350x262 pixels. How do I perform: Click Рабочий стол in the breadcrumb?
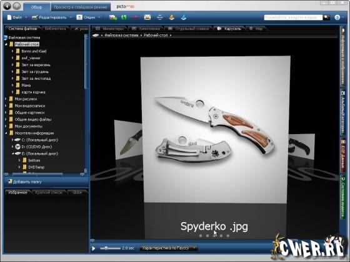(x=156, y=36)
